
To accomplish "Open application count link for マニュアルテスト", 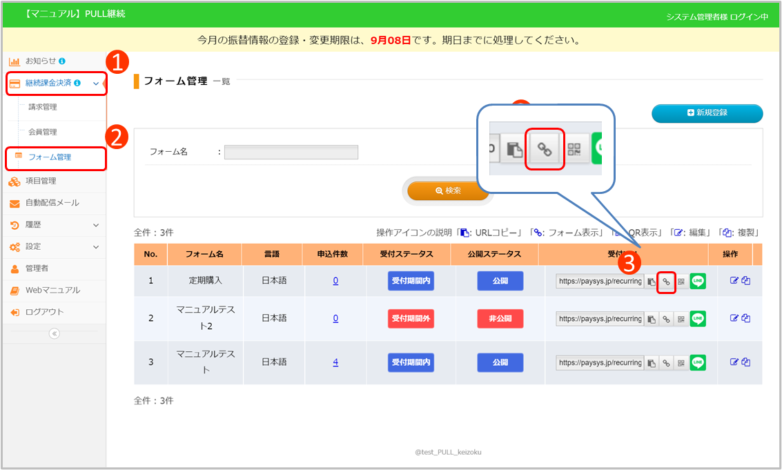I will (x=335, y=362).
